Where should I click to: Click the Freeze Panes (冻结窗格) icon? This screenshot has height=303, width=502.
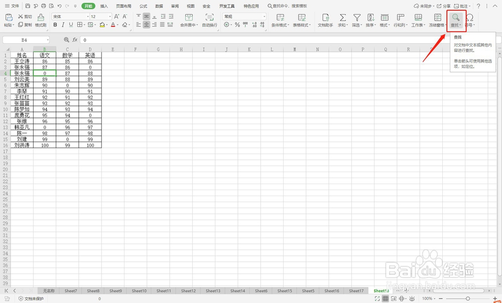click(437, 18)
